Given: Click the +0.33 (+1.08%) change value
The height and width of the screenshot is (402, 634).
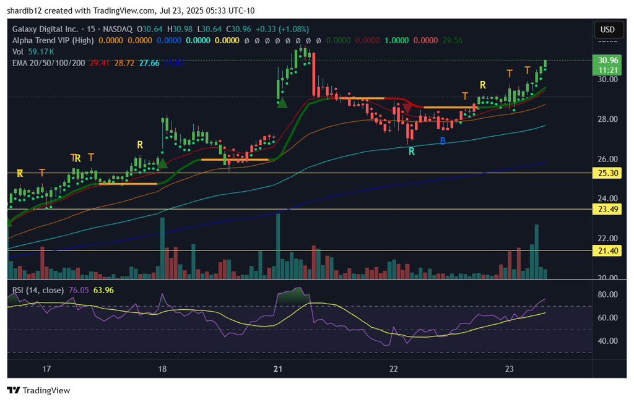Looking at the screenshot, I should pos(282,29).
